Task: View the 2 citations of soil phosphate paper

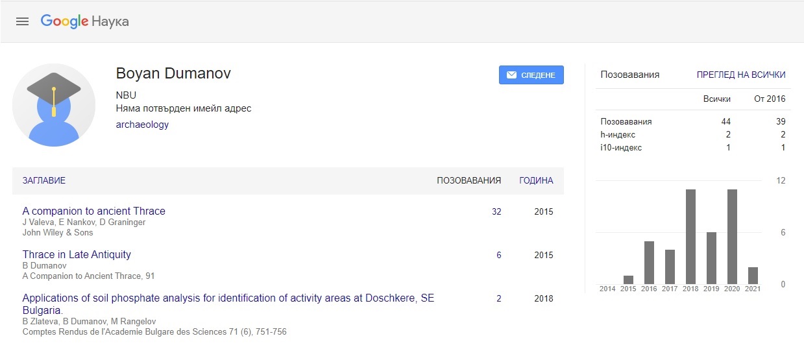Action: (499, 298)
